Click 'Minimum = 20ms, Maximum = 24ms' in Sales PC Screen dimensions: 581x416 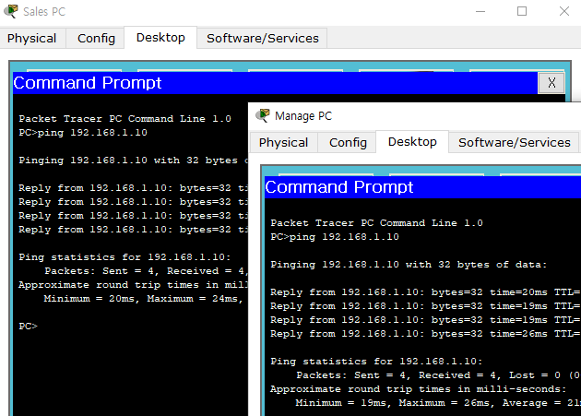(x=143, y=299)
